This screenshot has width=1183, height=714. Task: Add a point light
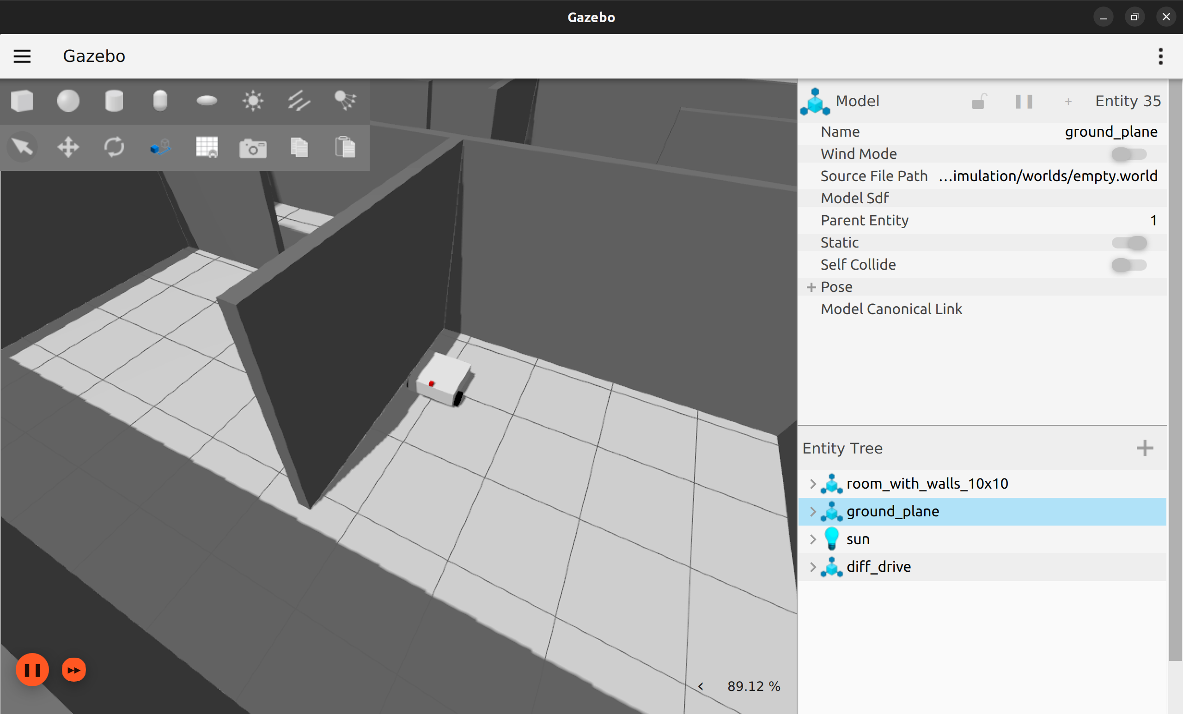click(x=253, y=101)
